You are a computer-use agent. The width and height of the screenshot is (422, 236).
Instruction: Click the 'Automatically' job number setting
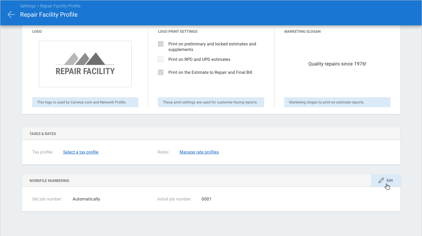pos(86,199)
